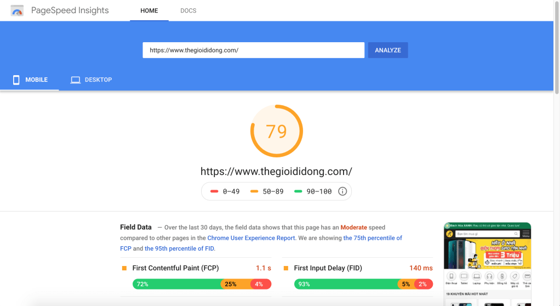
Task: Click the mobile site screenshot thumbnail
Action: pos(487,263)
